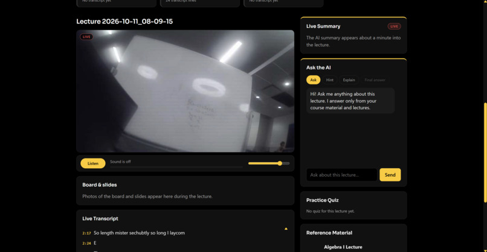
Task: Click the '24 transcript lines' lecture card
Action: point(200,2)
